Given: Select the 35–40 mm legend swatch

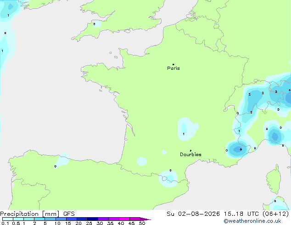Looking at the screenshot, I should pos(114,219).
